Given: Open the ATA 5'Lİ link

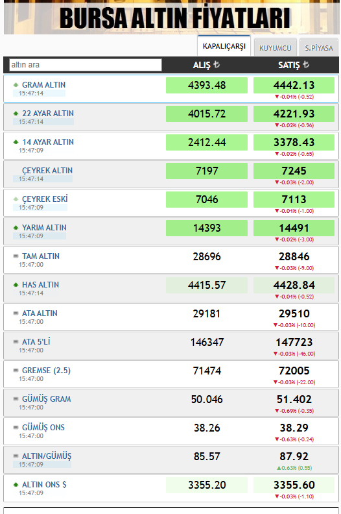Looking at the screenshot, I should tap(36, 341).
